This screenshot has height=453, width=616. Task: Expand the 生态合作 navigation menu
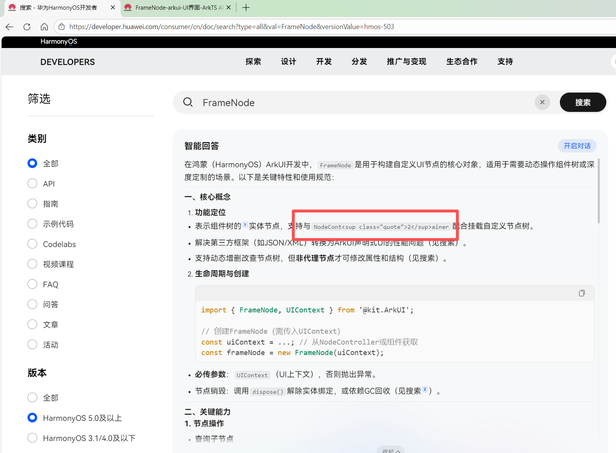[462, 62]
